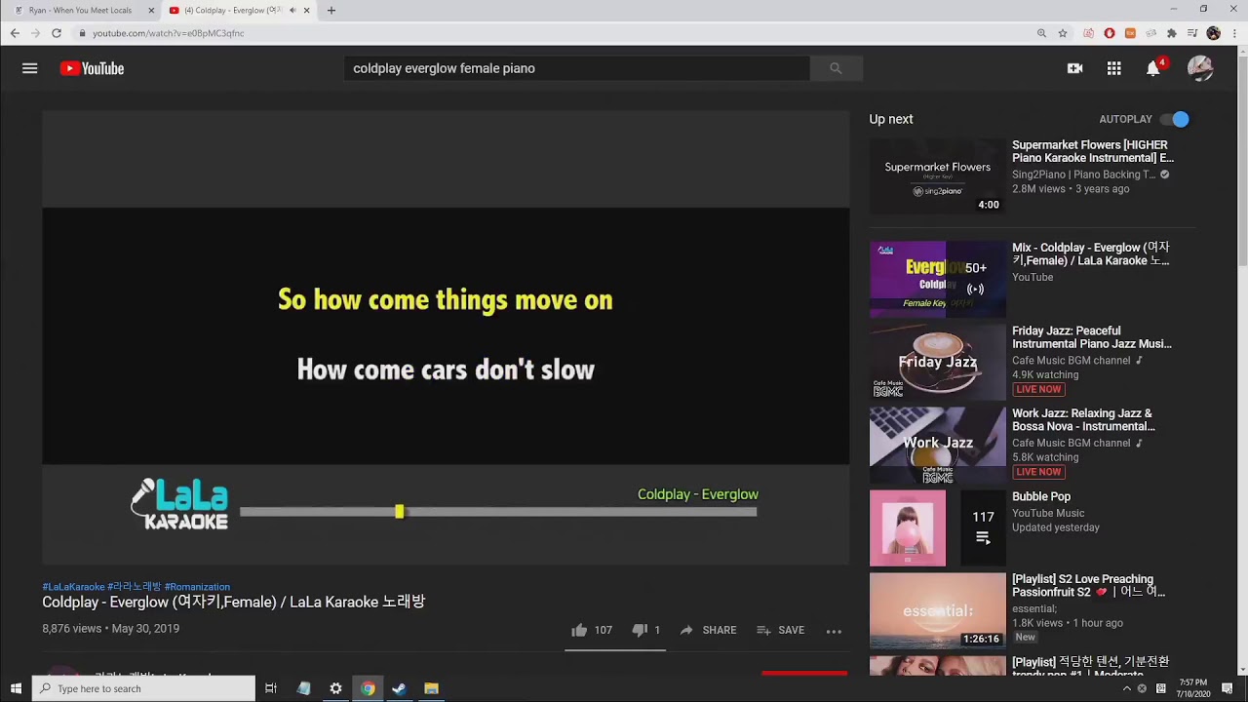Close the Ryan - When You Meet Locals tab
The height and width of the screenshot is (702, 1248).
pyautogui.click(x=151, y=10)
